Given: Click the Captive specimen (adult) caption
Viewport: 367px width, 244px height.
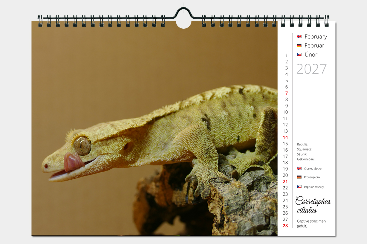Looking at the screenshot, I should [x=311, y=223].
